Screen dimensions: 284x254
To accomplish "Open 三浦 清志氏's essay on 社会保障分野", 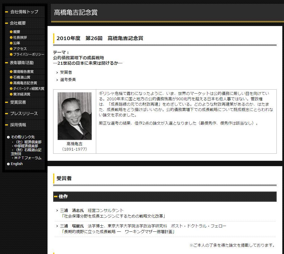I will pyautogui.click(x=113, y=216).
